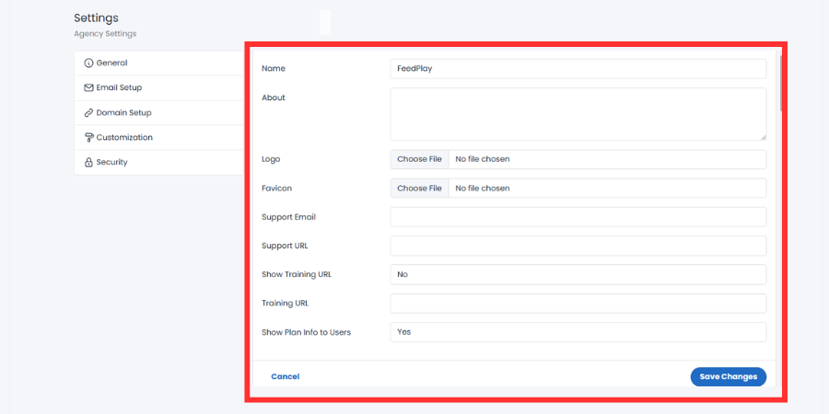Focus the Name input field
Screen dimensions: 829x414
578,69
